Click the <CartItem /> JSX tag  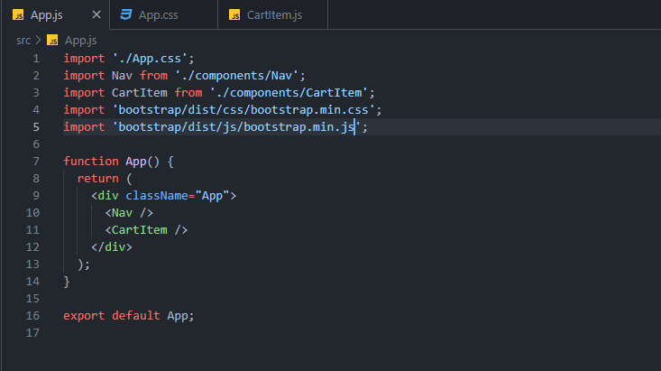(x=146, y=230)
